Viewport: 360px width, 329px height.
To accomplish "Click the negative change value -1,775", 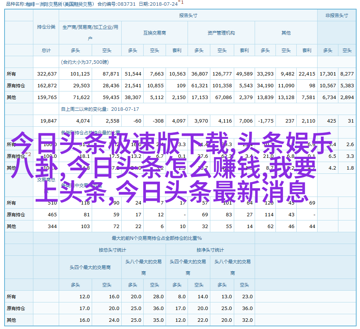I will (266, 121).
